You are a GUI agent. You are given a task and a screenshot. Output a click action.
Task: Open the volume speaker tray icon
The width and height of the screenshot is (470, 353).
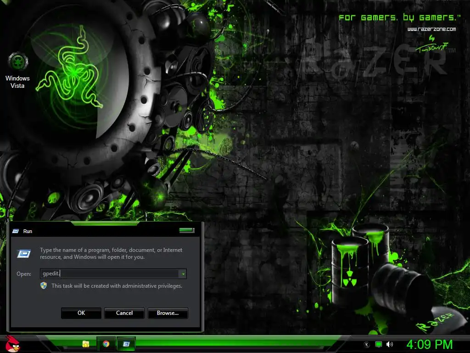389,345
